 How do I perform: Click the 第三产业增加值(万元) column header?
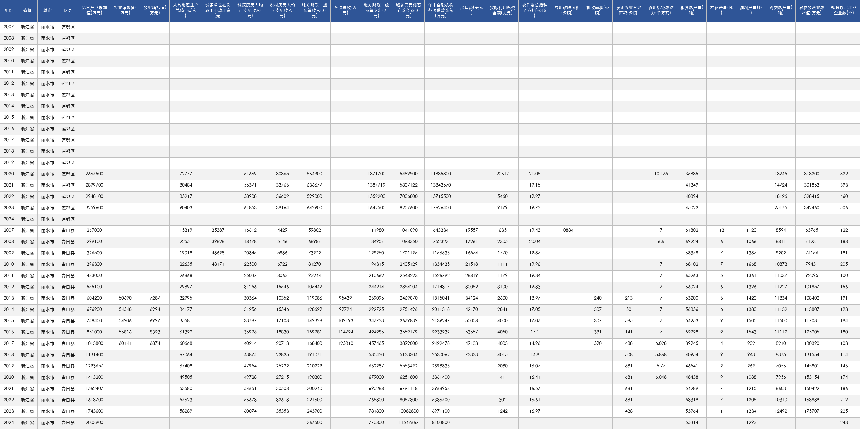coord(94,11)
